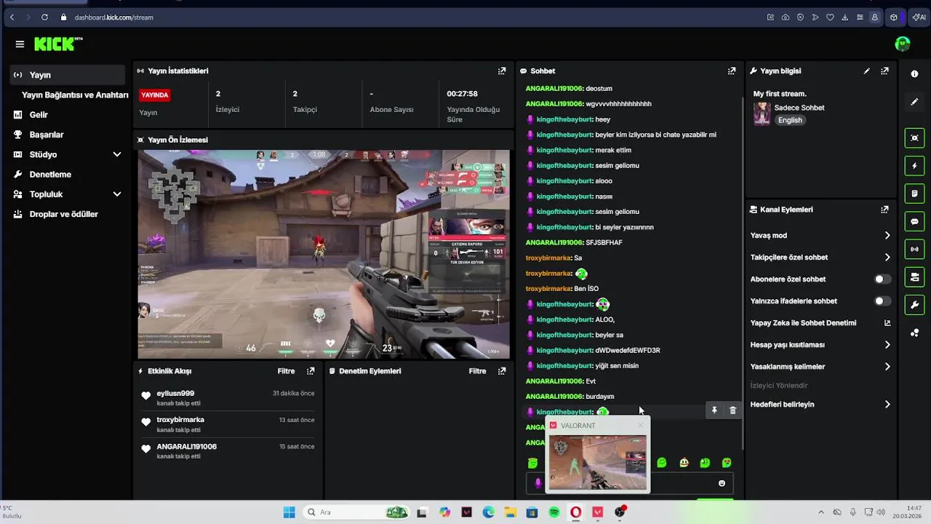Open the user avatar menu at top right
The height and width of the screenshot is (524, 931).
click(x=903, y=44)
